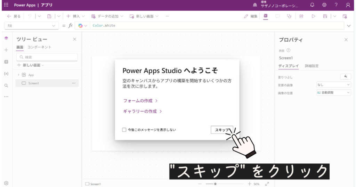Open the 背景の画像 dropdown
Image resolution: width=356 pixels, height=187 pixels.
[333, 84]
